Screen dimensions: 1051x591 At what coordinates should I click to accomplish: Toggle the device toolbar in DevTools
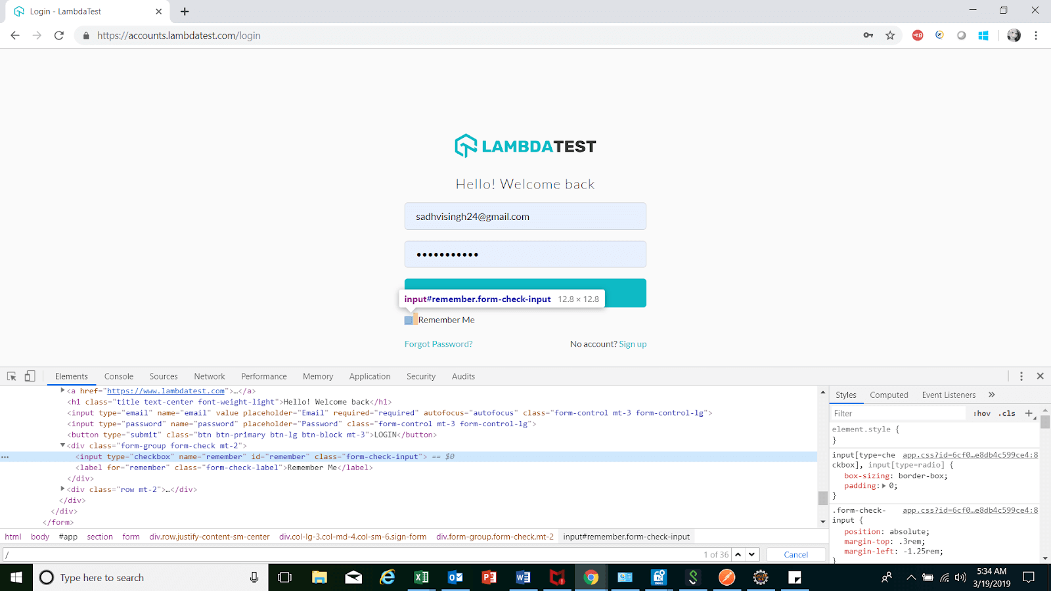tap(30, 376)
